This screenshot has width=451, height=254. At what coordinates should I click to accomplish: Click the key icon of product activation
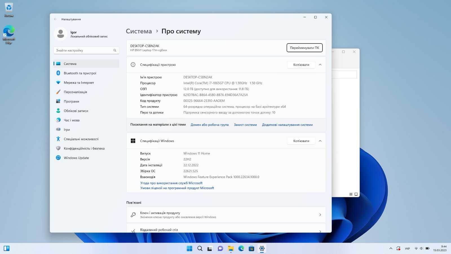[x=133, y=215]
